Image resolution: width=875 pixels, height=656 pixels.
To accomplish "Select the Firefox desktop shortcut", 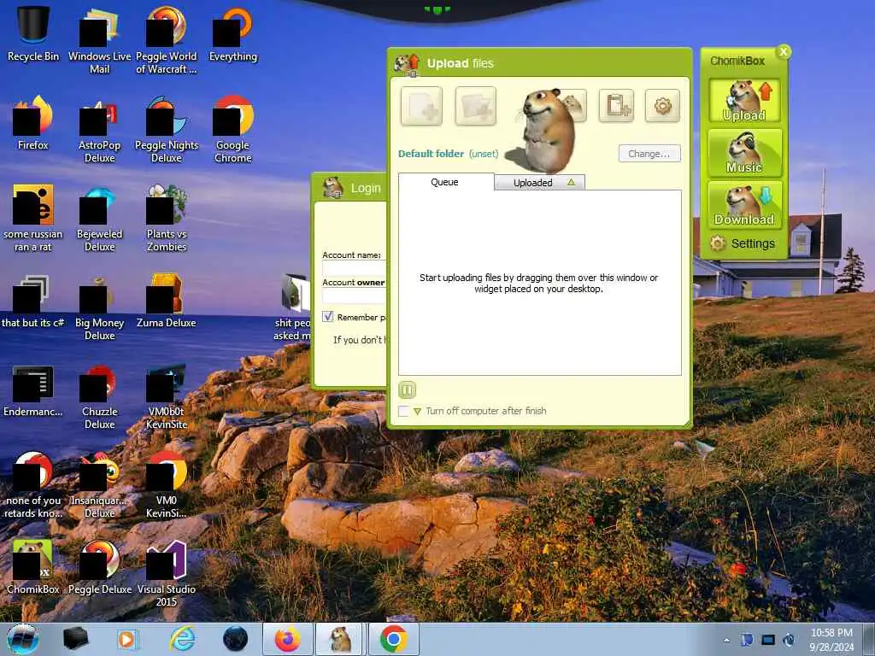I will 33,123.
